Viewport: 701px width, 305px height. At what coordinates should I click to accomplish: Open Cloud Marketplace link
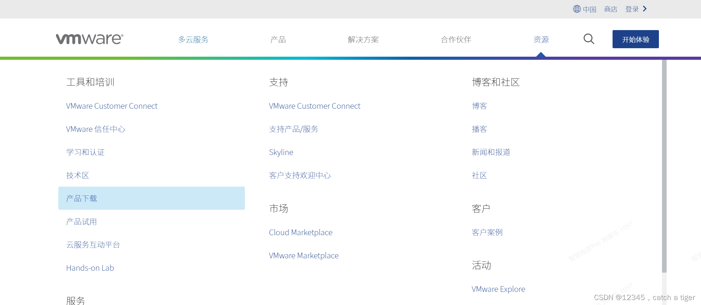pyautogui.click(x=300, y=233)
